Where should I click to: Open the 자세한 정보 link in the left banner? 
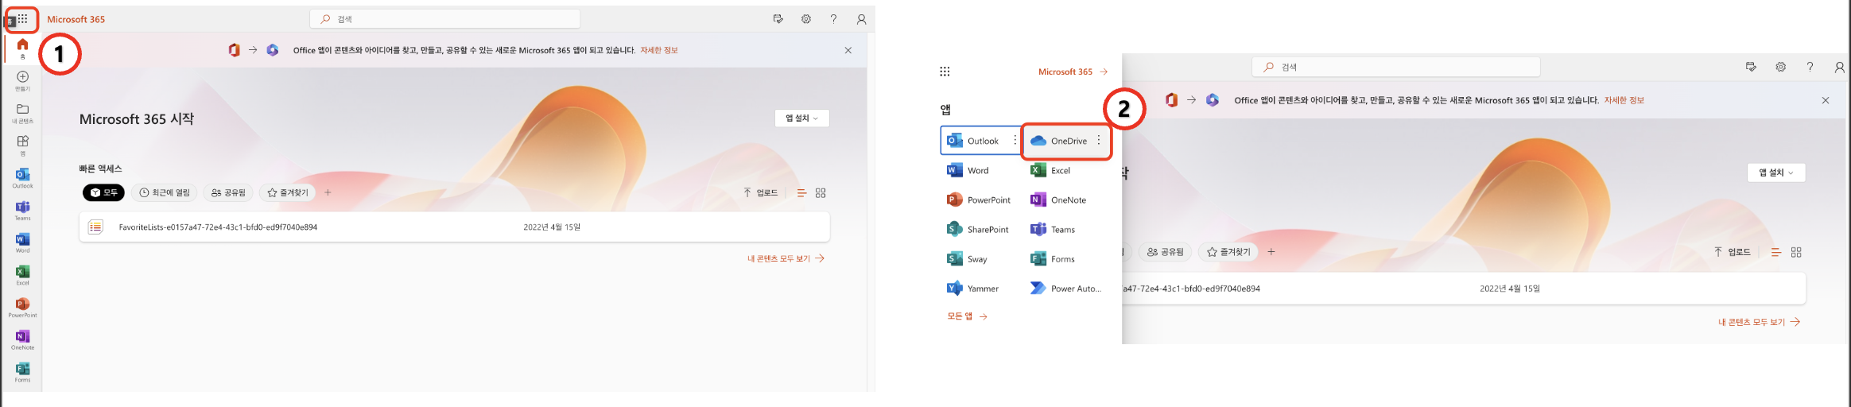659,50
